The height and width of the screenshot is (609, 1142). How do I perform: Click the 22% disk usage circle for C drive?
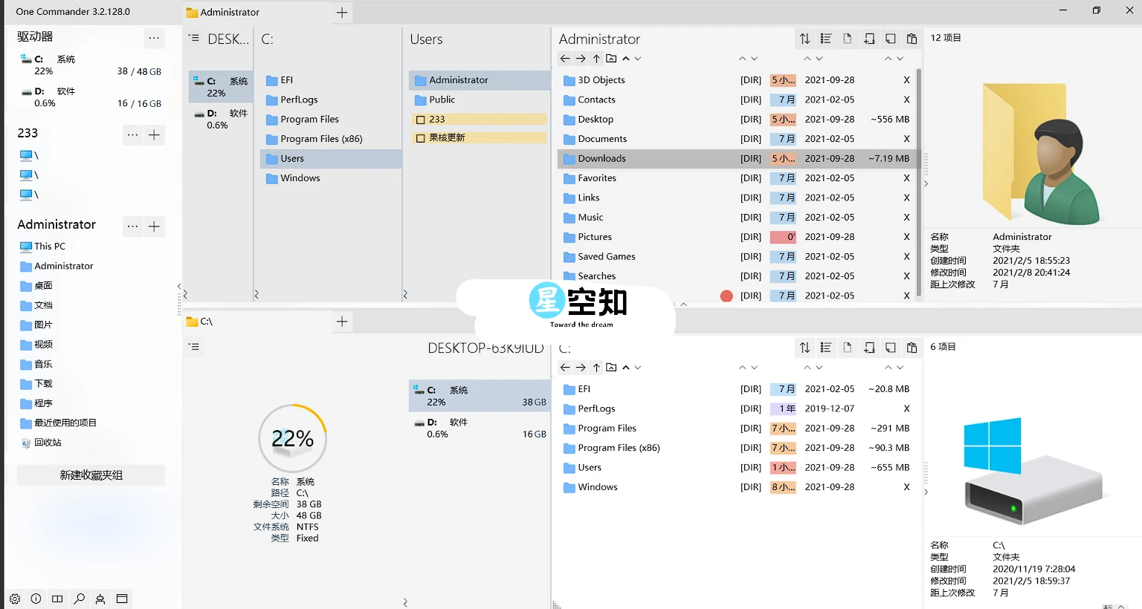tap(292, 438)
